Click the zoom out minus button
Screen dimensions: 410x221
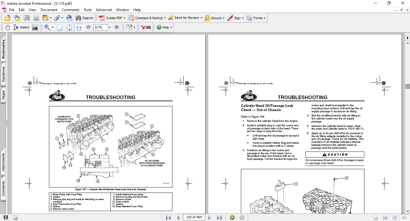point(89,27)
